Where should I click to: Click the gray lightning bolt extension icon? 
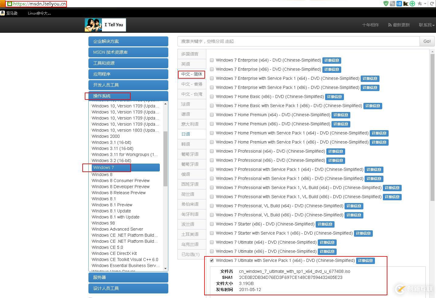tap(393, 4)
